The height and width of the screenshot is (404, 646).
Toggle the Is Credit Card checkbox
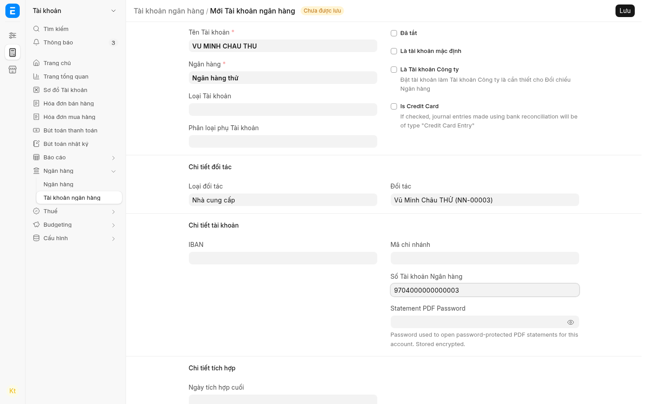pyautogui.click(x=394, y=106)
